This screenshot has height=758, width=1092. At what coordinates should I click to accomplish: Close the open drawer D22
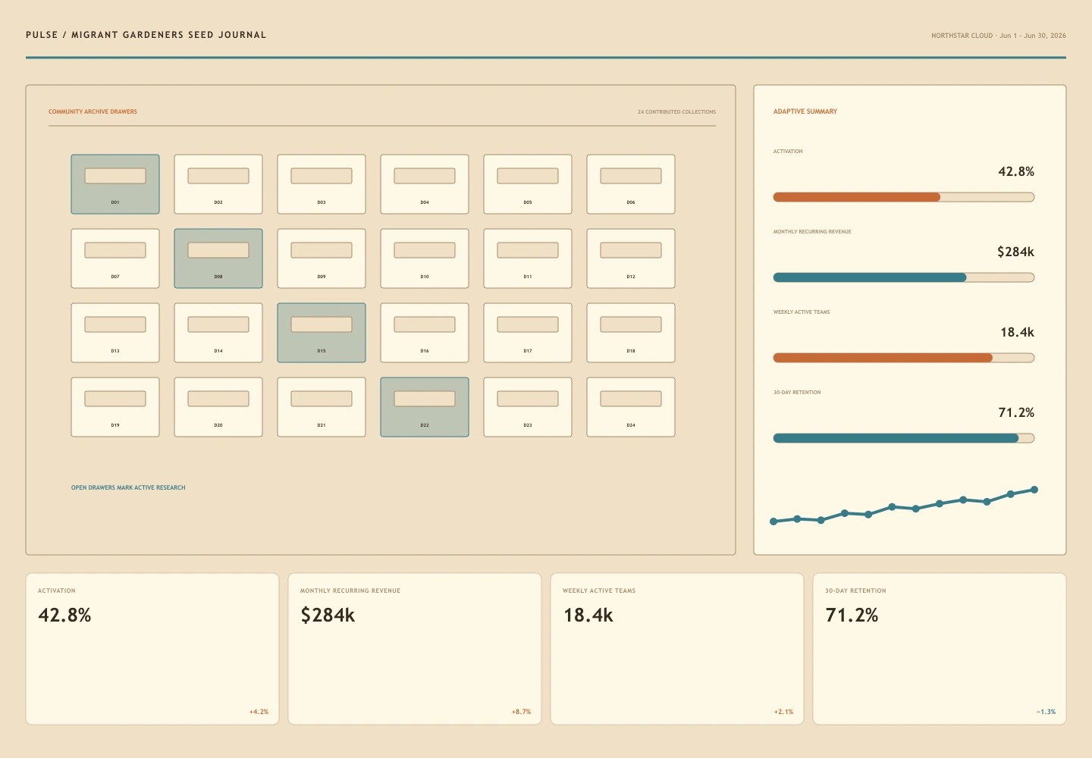pyautogui.click(x=425, y=407)
